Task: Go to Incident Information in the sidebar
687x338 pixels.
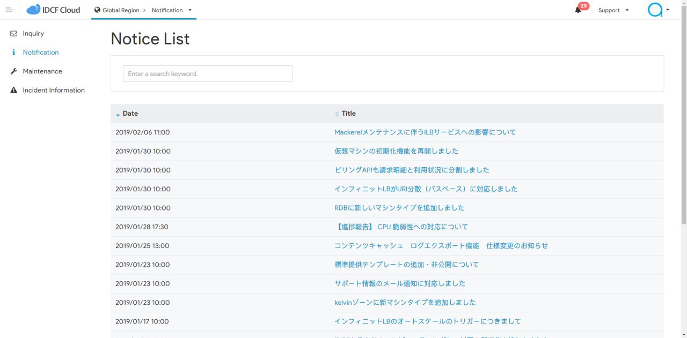Action: [54, 90]
